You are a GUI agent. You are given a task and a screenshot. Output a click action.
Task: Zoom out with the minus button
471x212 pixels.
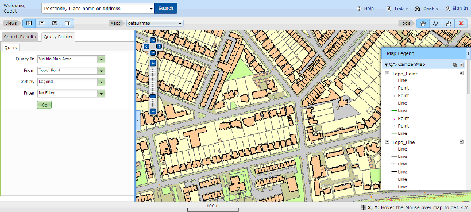point(153,111)
